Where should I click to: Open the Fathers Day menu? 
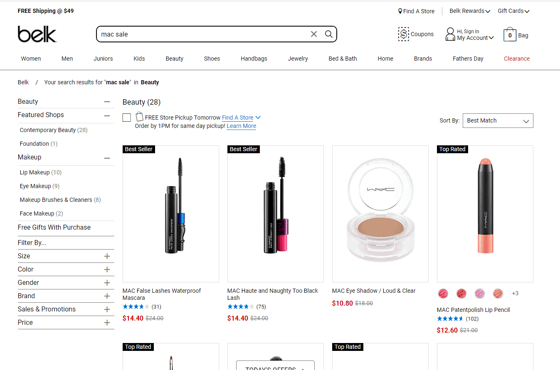468,59
